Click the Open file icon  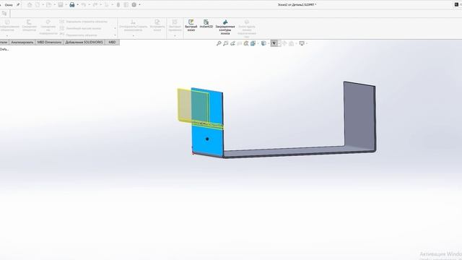coord(48,5)
